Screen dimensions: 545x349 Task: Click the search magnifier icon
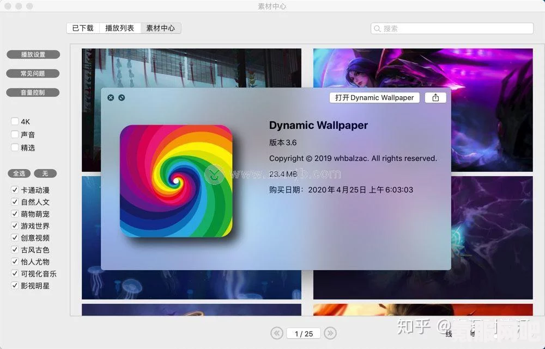pos(377,28)
